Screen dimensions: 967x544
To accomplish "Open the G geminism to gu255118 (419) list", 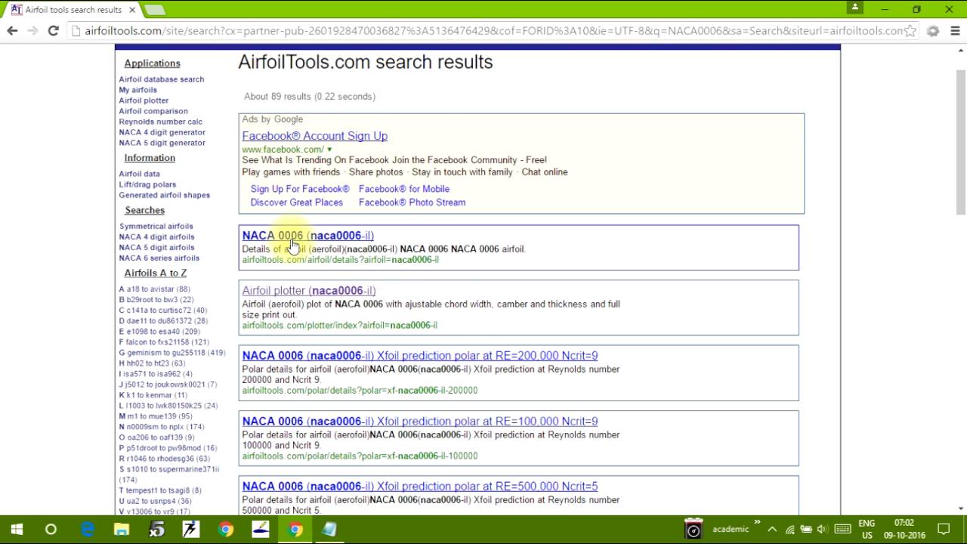I will (x=171, y=353).
